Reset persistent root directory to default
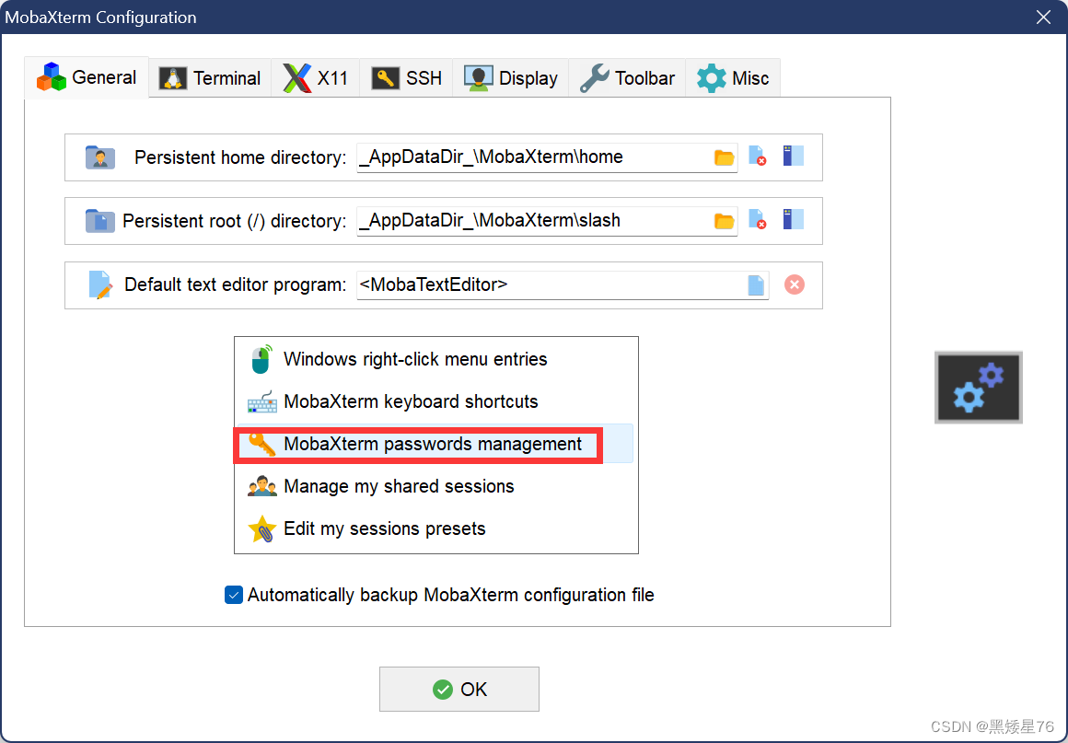The image size is (1068, 743). point(758,219)
